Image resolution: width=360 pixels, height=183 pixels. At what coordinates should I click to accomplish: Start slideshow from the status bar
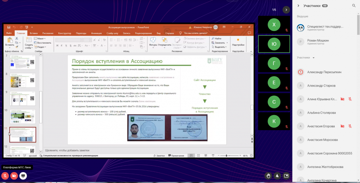click(x=213, y=156)
